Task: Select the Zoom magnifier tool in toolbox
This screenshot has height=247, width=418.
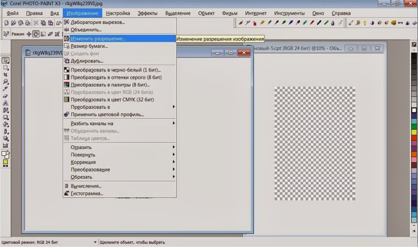Action: (x=5, y=82)
